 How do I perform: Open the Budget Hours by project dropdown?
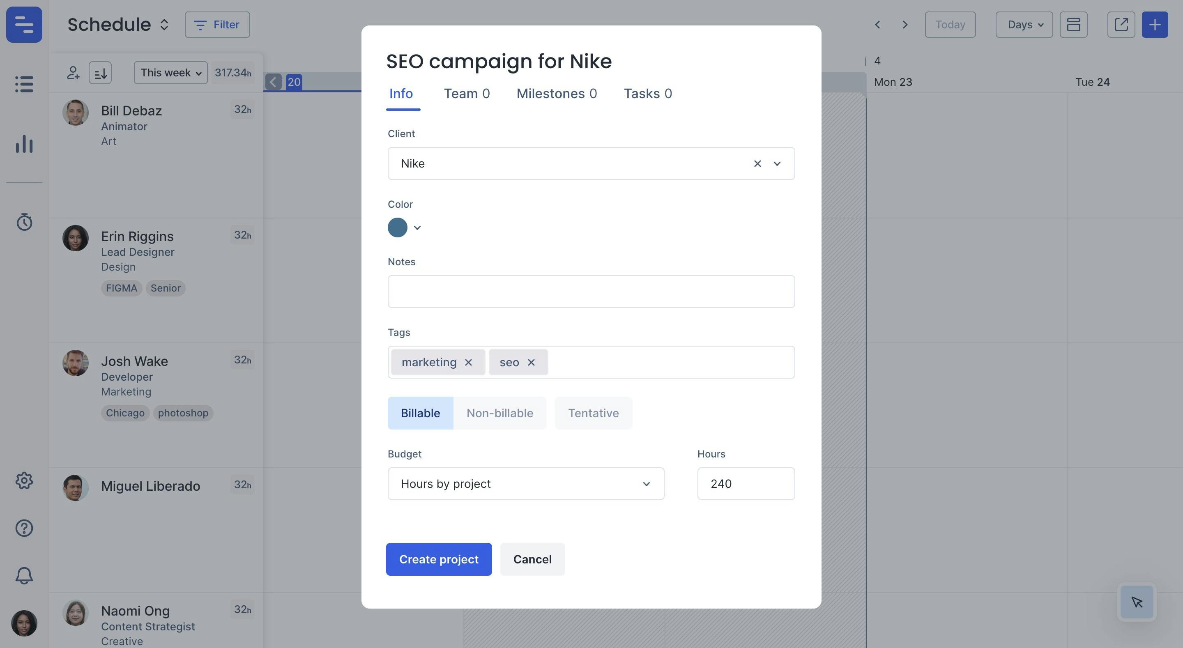coord(526,484)
